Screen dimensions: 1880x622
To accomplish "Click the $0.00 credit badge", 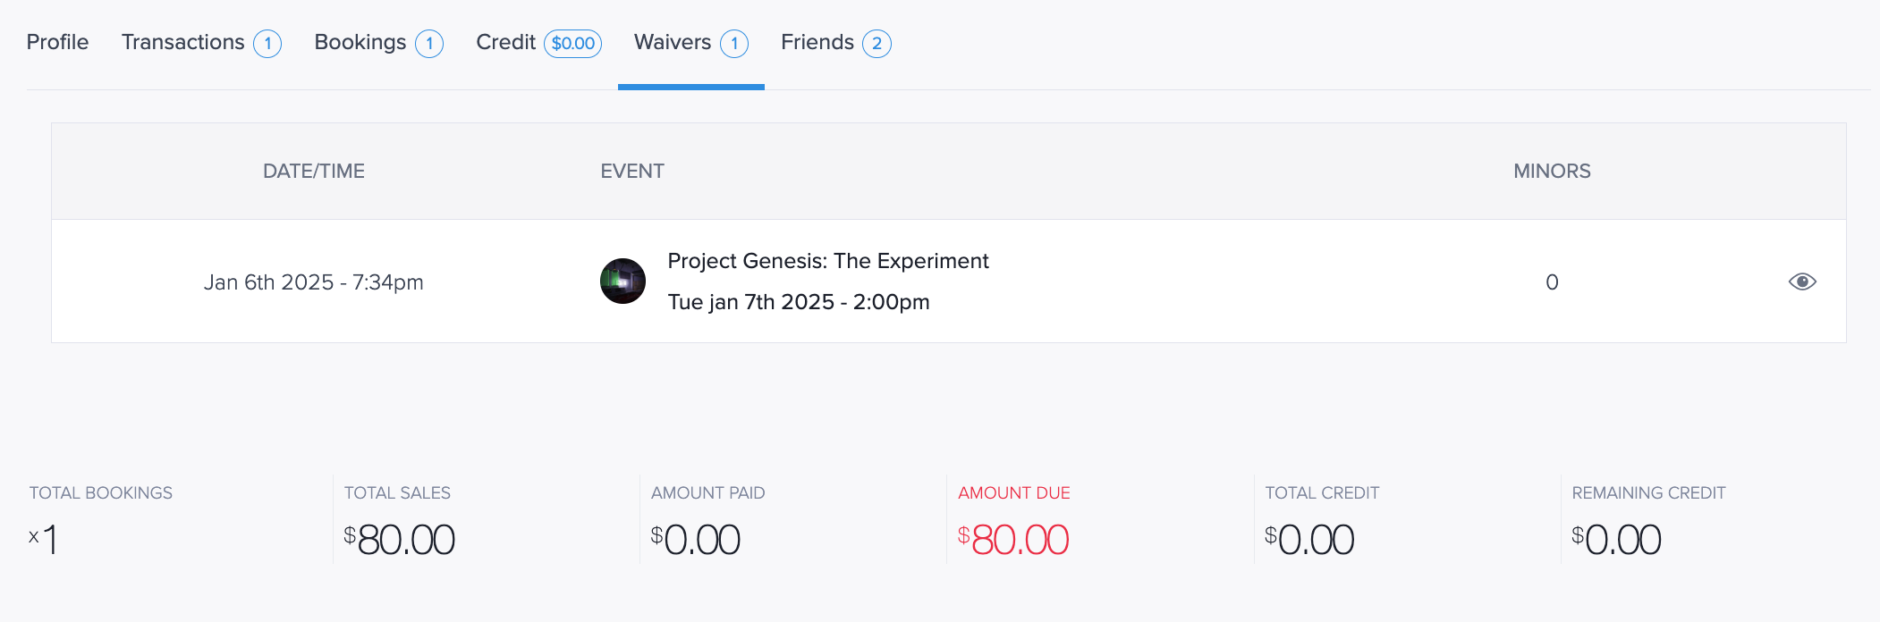I will tap(573, 43).
